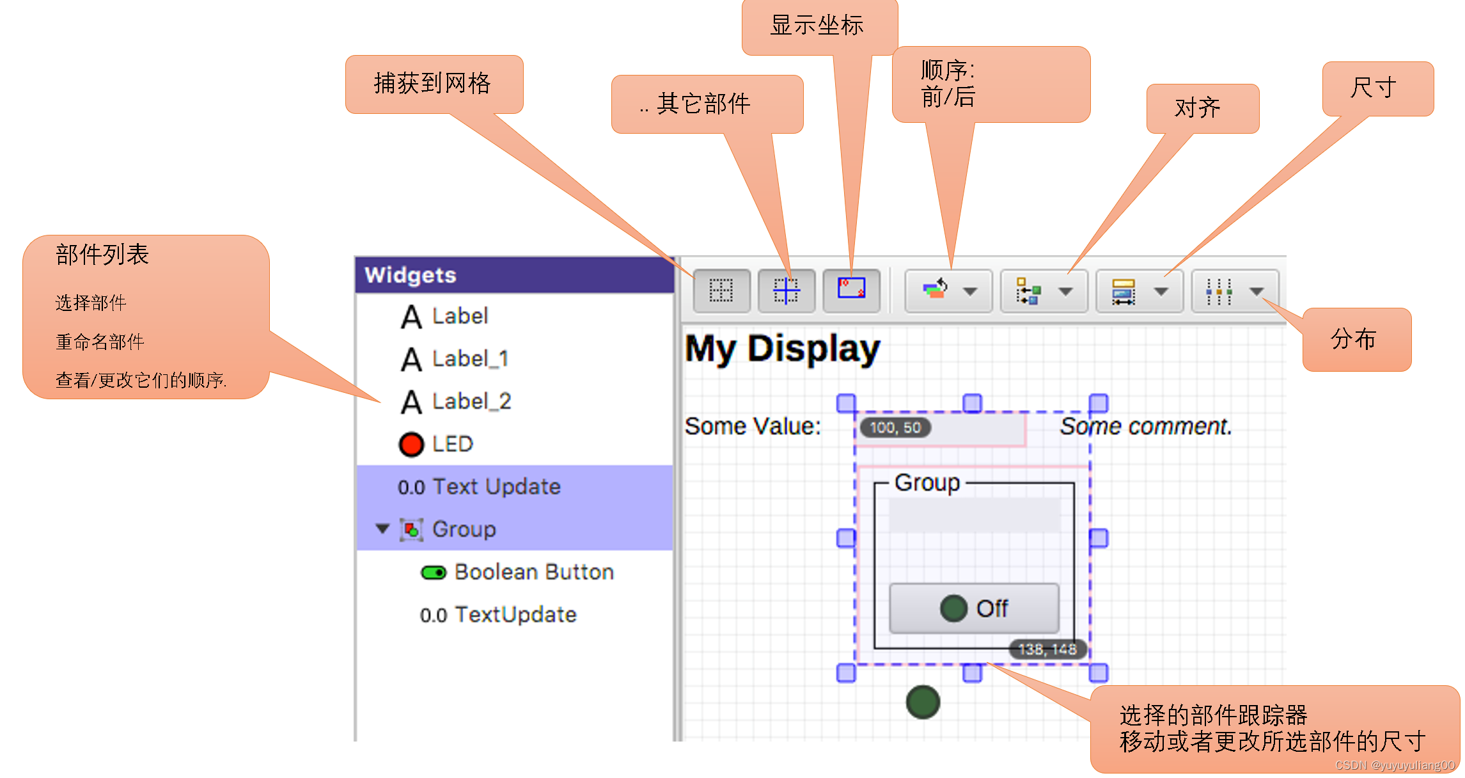Select Label in the Widgets tree
The height and width of the screenshot is (778, 1465).
click(x=514, y=316)
